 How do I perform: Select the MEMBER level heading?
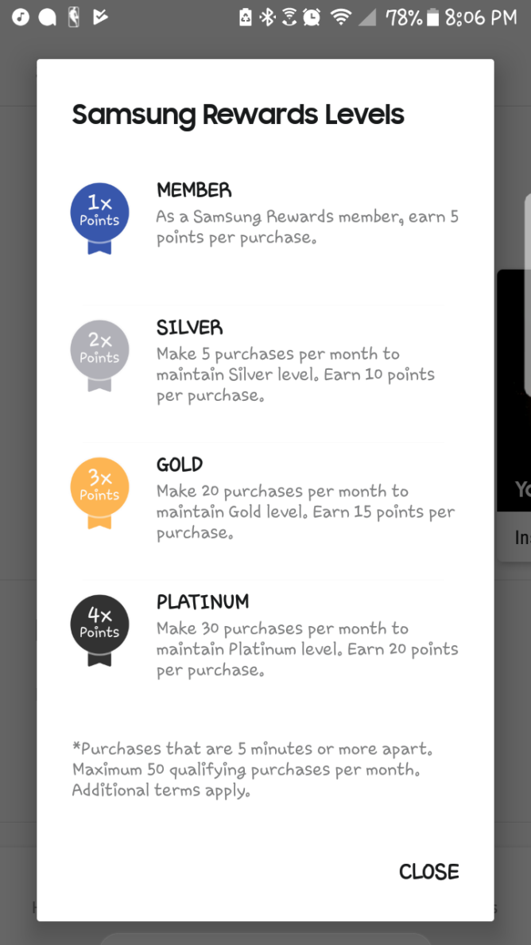(194, 190)
